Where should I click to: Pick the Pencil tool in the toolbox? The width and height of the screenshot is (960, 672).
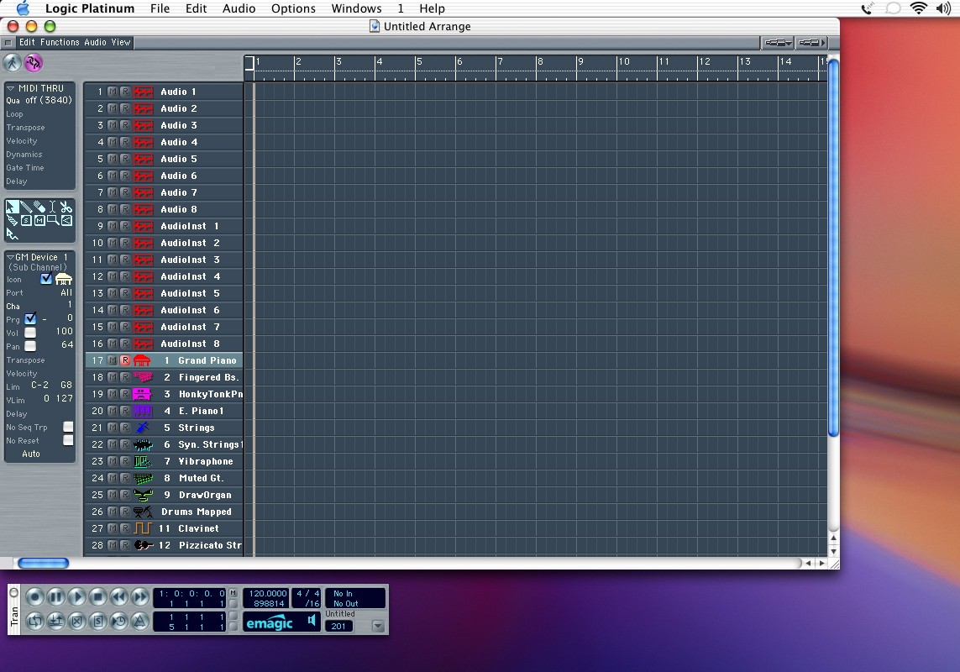(25, 207)
